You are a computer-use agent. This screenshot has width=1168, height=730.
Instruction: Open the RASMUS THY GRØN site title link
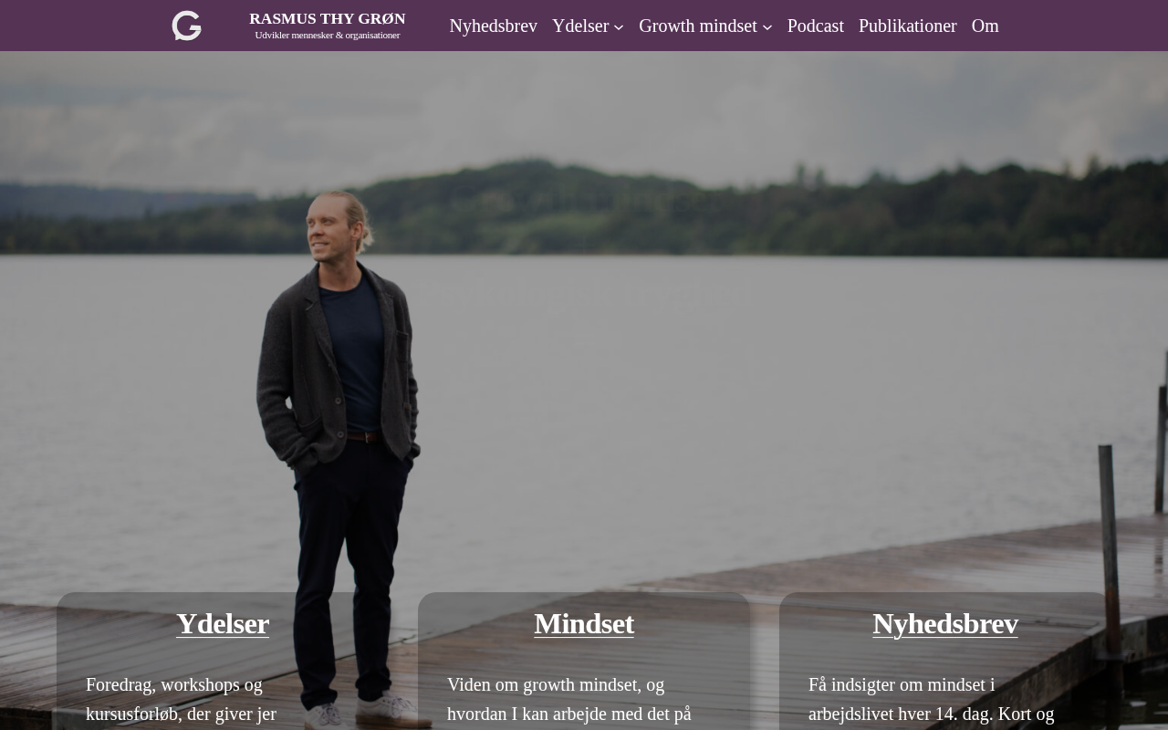pyautogui.click(x=328, y=18)
